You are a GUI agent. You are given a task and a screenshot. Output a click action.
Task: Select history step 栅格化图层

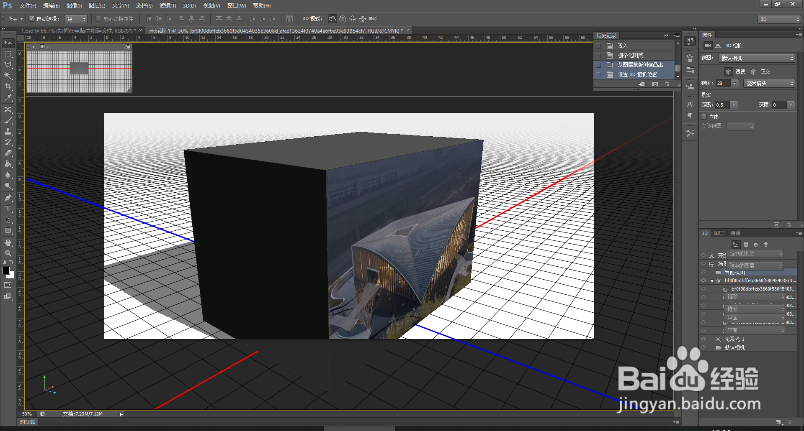630,55
